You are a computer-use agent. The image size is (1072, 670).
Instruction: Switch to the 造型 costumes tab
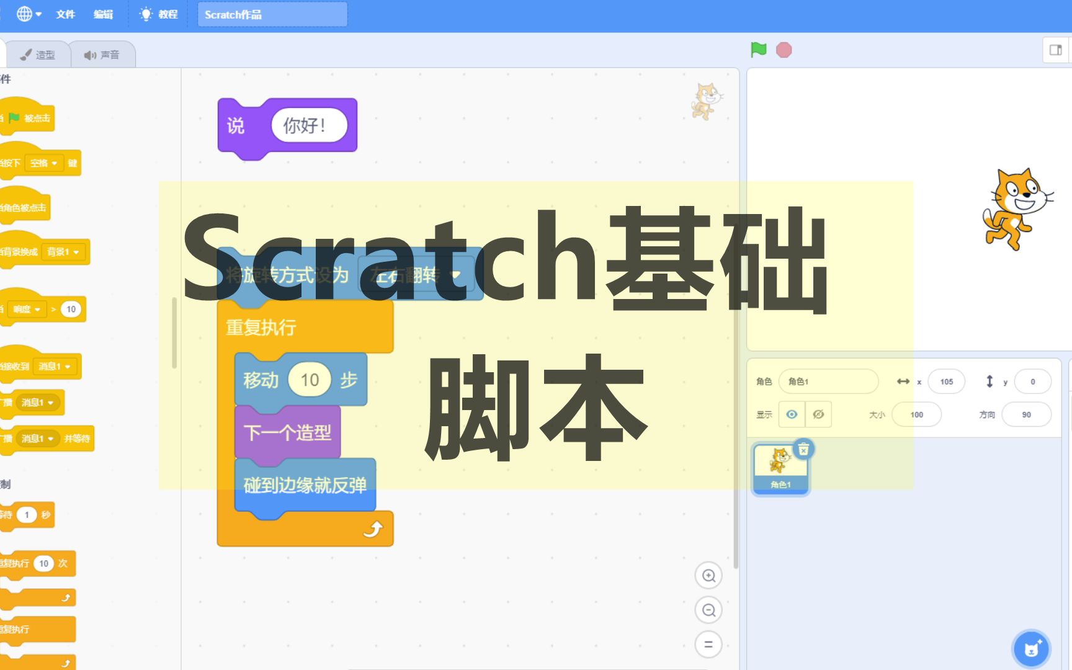click(37, 55)
